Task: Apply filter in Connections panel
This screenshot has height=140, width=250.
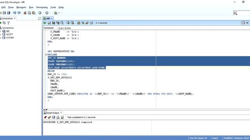Action: pyautogui.click(x=8, y=23)
